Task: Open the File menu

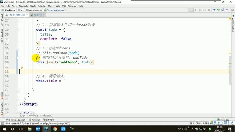Action: [x=3, y=6]
